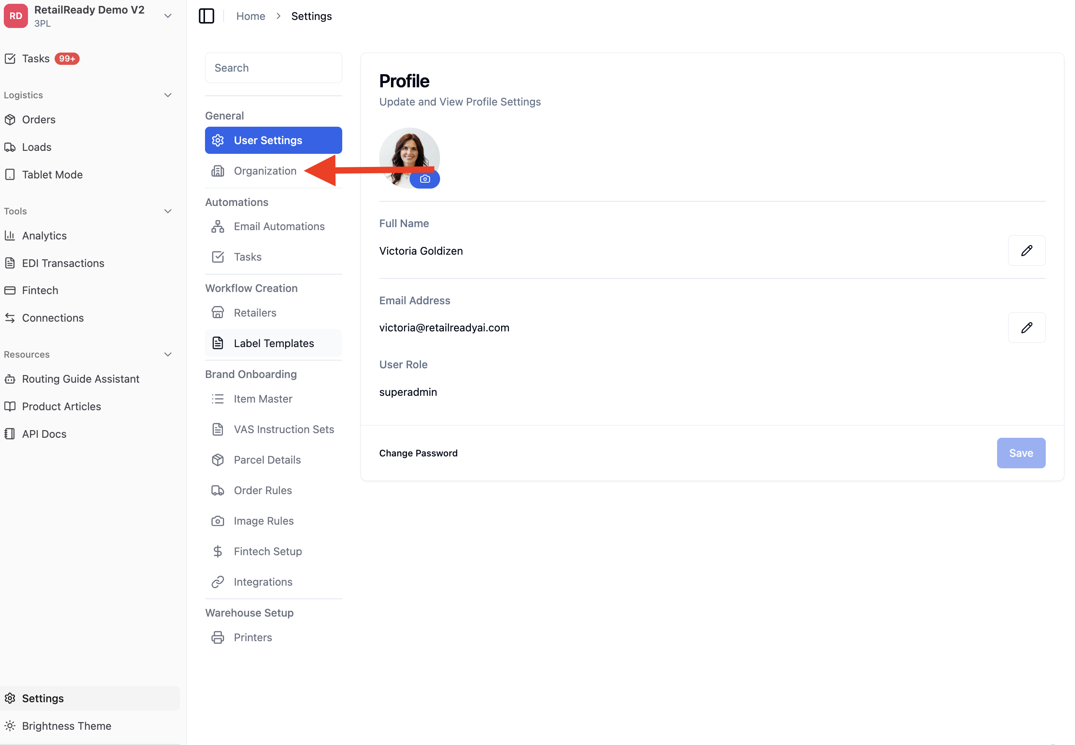
Task: Click the victoria@retailreadyai.com email text
Action: pos(444,328)
